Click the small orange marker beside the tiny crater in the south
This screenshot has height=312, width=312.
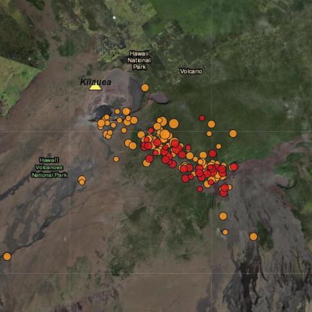pos(226,232)
